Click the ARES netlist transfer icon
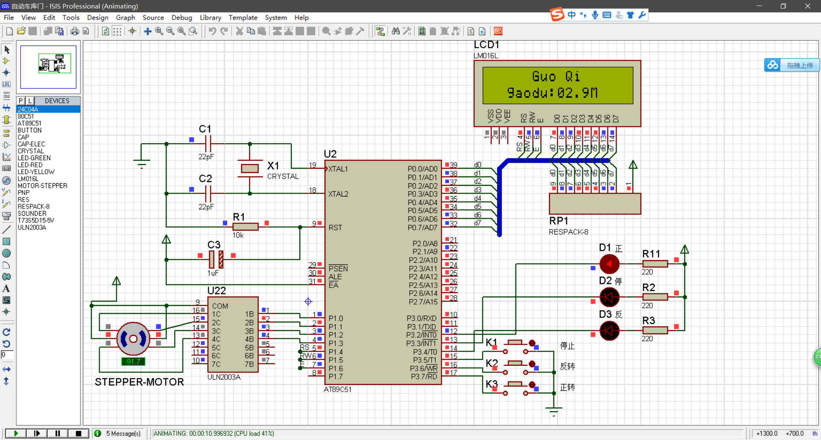The width and height of the screenshot is (821, 440). tap(498, 31)
